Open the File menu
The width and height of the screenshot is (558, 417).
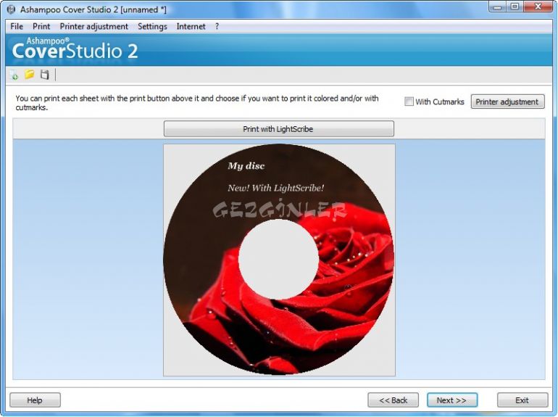[x=17, y=26]
